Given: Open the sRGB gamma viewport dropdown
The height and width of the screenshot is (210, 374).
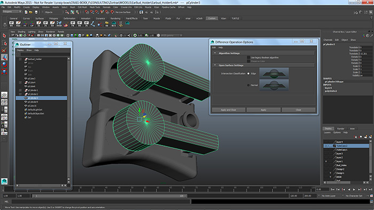Looking at the screenshot, I should pos(172,35).
